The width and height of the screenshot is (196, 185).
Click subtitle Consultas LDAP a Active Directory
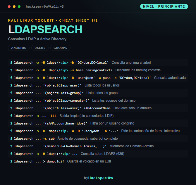(x=37, y=39)
